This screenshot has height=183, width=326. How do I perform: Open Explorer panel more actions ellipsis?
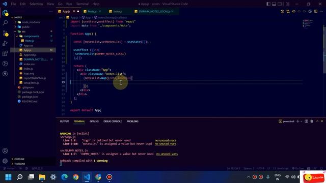pyautogui.click(x=51, y=11)
